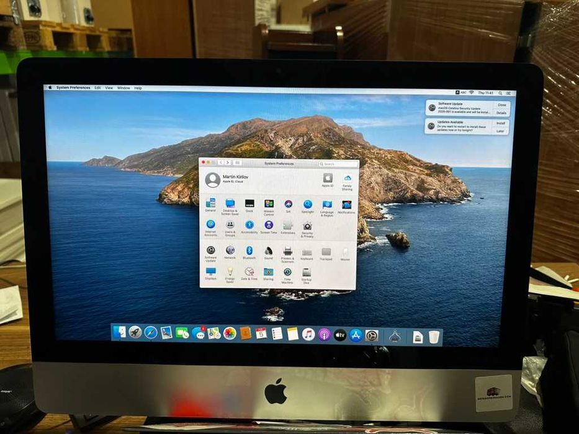Open Printers & Scanners preferences

tap(288, 255)
